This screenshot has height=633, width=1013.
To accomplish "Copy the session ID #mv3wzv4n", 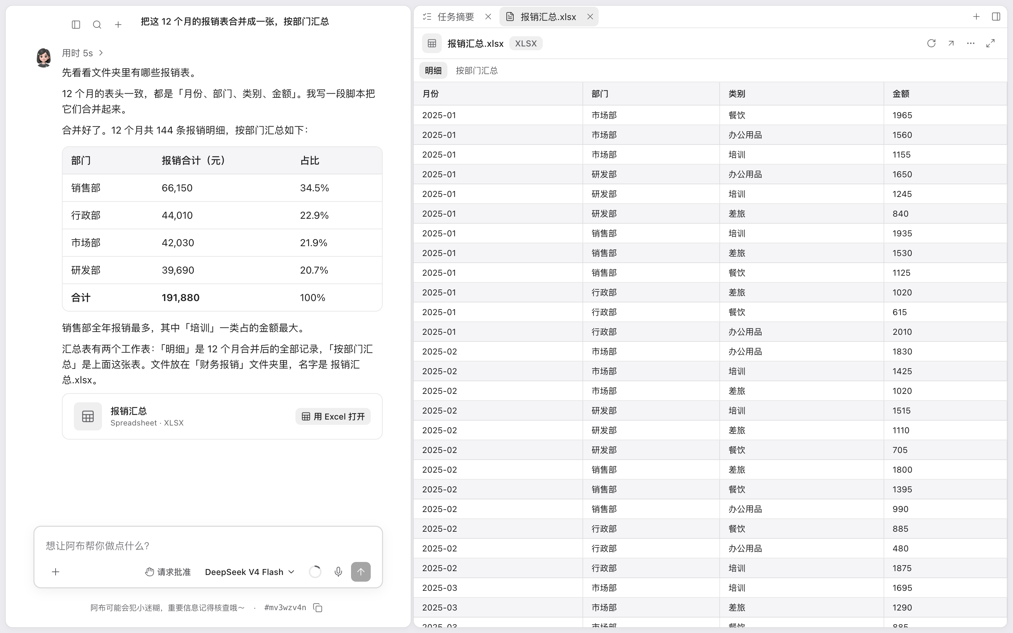I will click(x=318, y=608).
